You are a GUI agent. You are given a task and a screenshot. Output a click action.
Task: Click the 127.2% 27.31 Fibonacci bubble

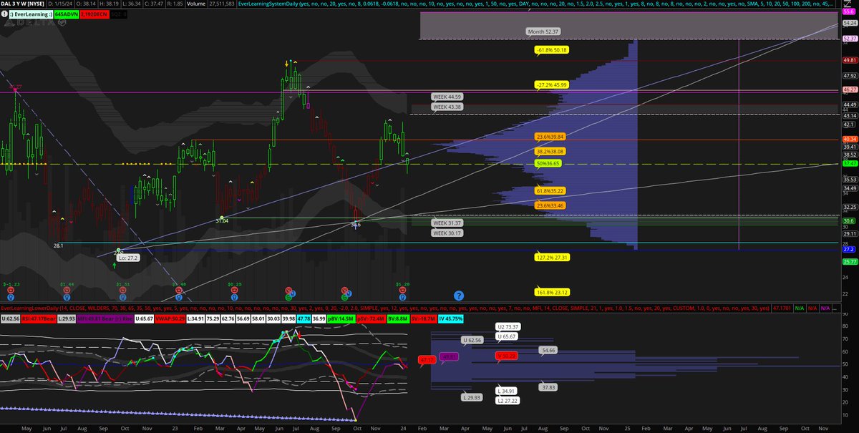pos(551,256)
